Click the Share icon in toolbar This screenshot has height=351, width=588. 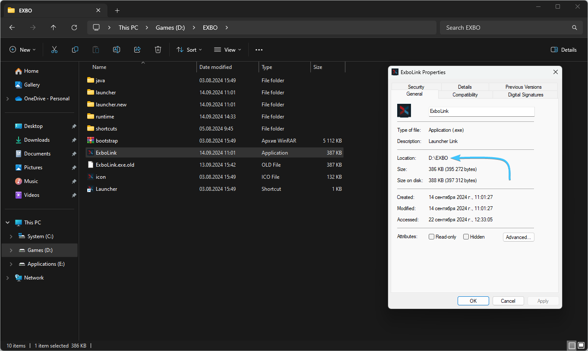coord(137,50)
